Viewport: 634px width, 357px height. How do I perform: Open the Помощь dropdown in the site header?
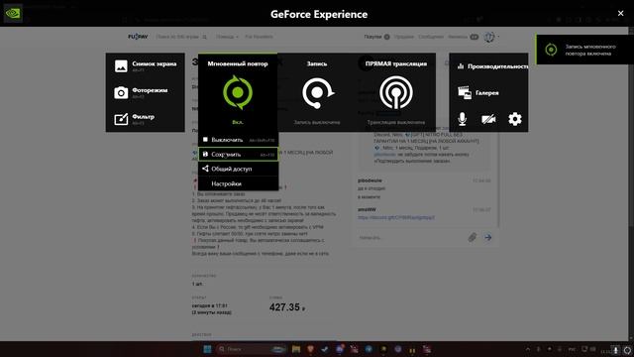point(227,37)
